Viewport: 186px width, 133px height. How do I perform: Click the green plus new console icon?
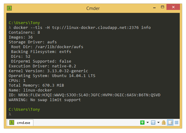(x=142, y=122)
